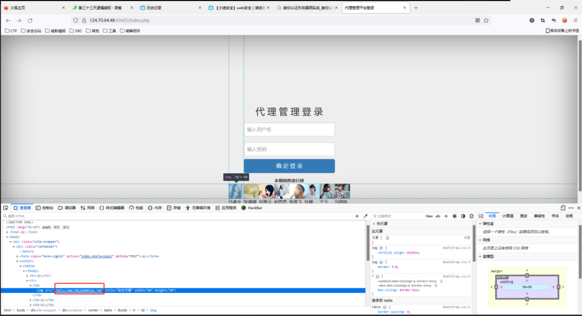The image size is (582, 316).
Task: Switch to the 火狐主页 browser tab
Action: [x=33, y=8]
